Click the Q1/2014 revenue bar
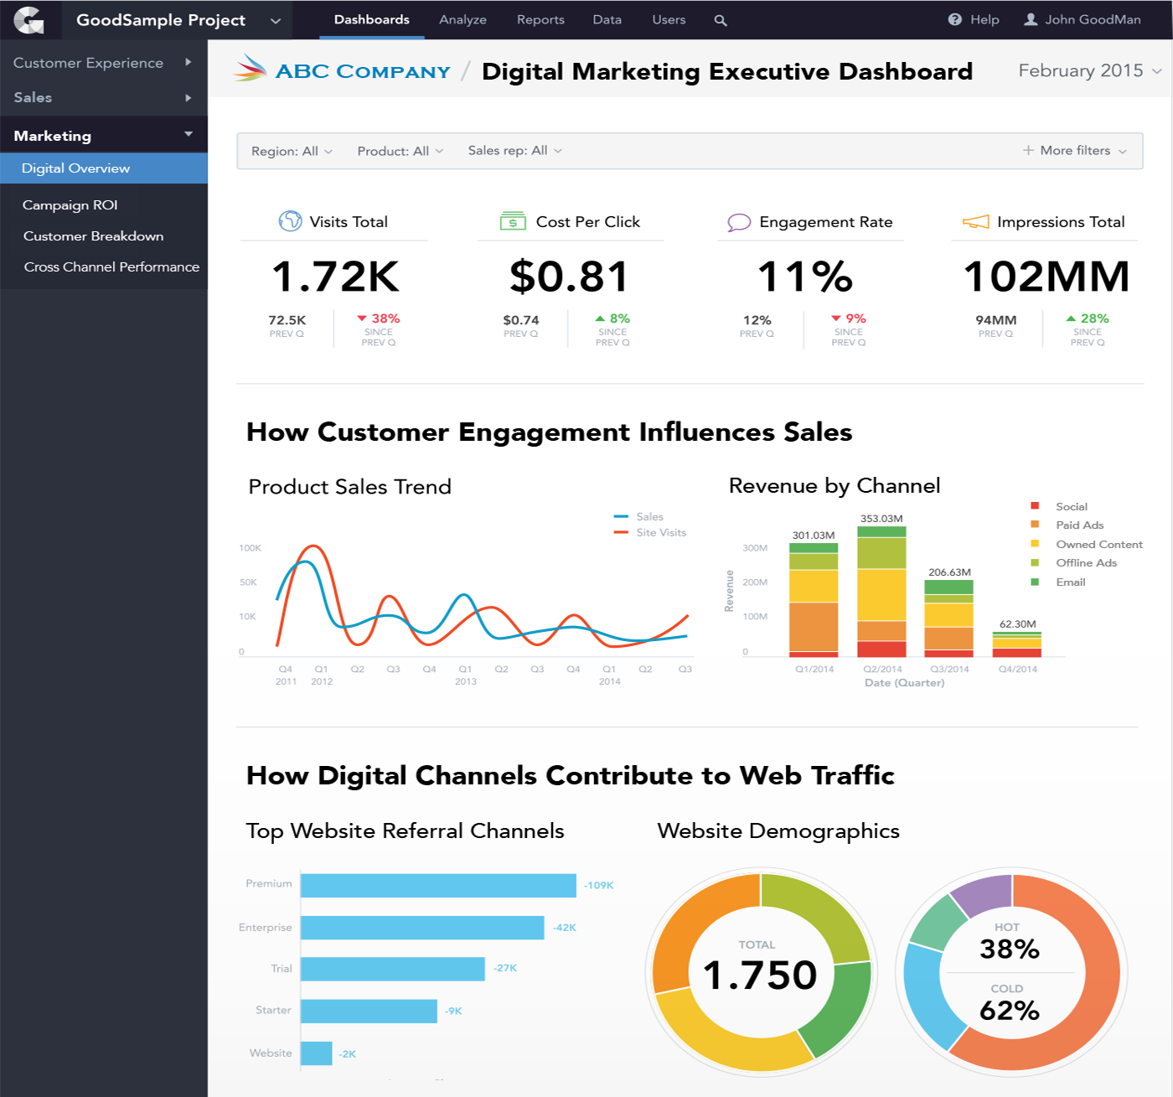The image size is (1173, 1097). (x=814, y=599)
